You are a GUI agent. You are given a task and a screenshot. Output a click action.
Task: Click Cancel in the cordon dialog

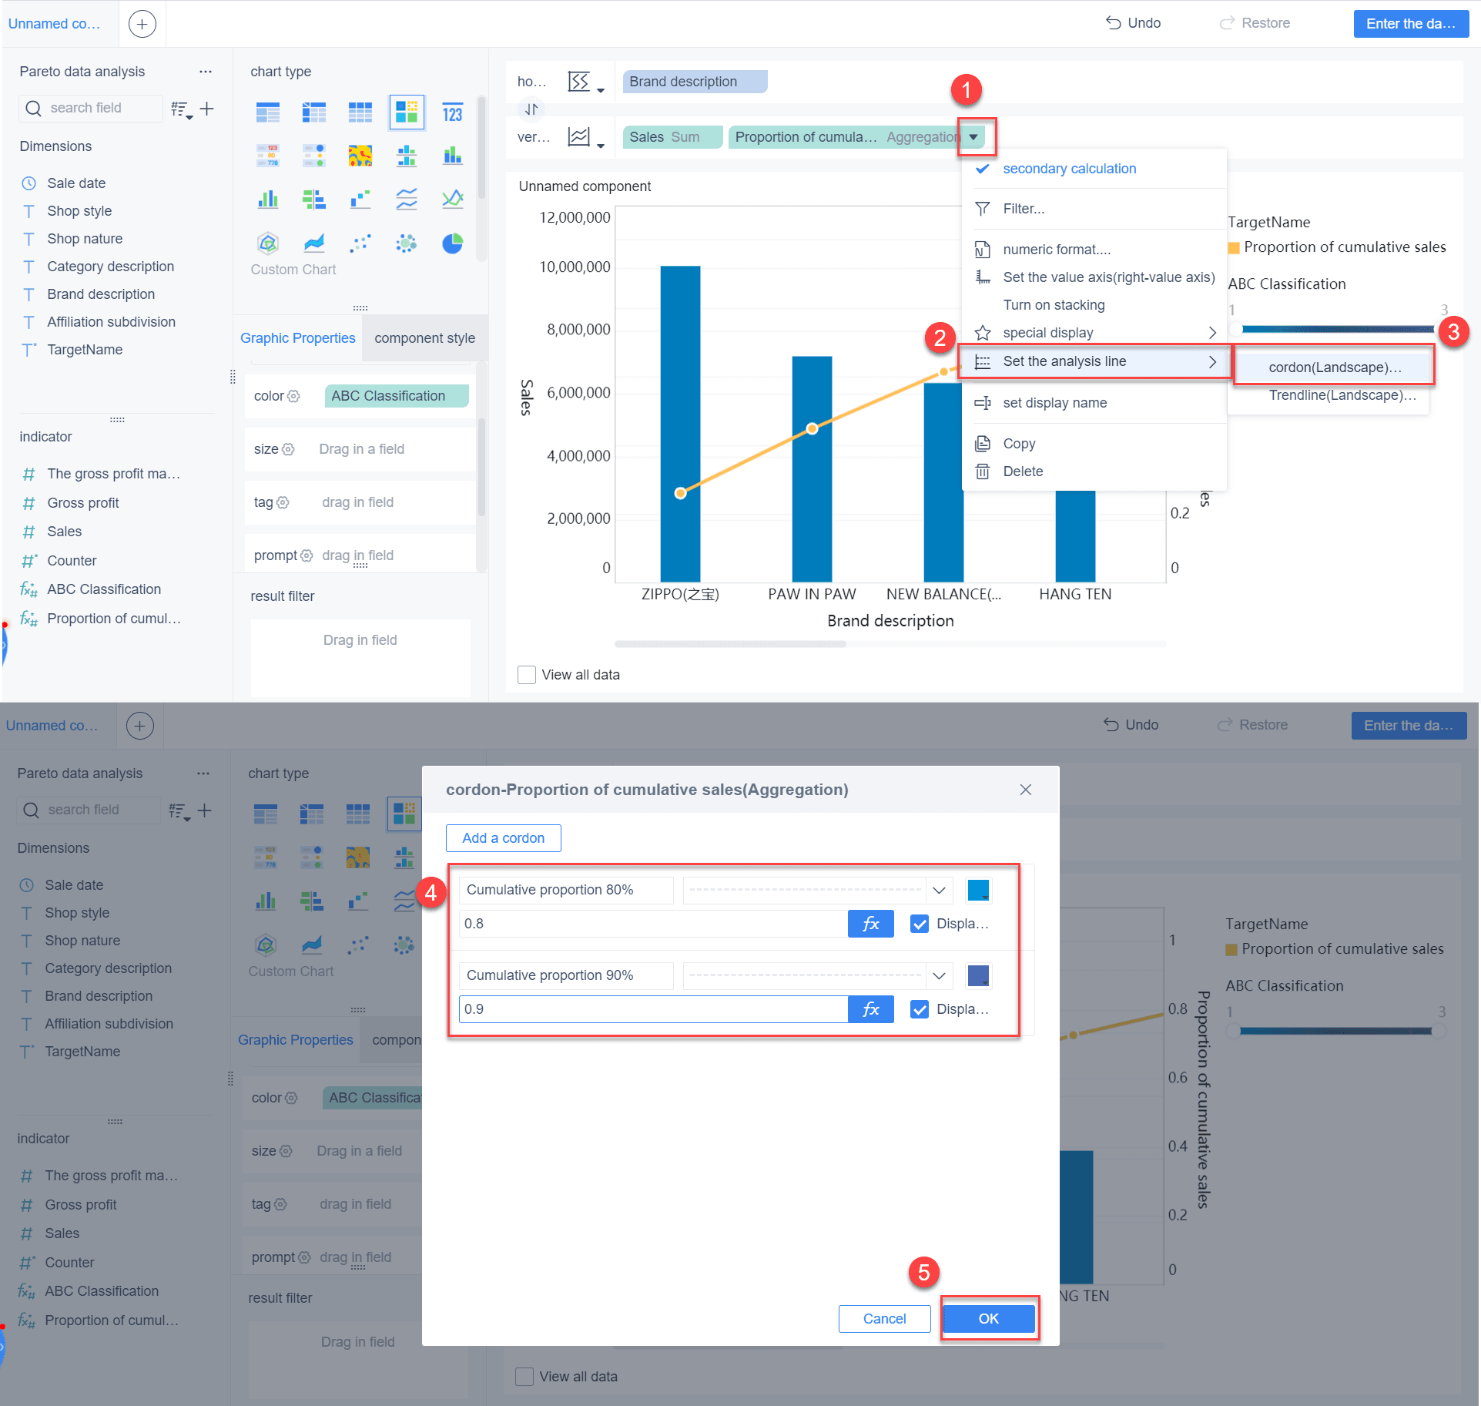point(884,1319)
